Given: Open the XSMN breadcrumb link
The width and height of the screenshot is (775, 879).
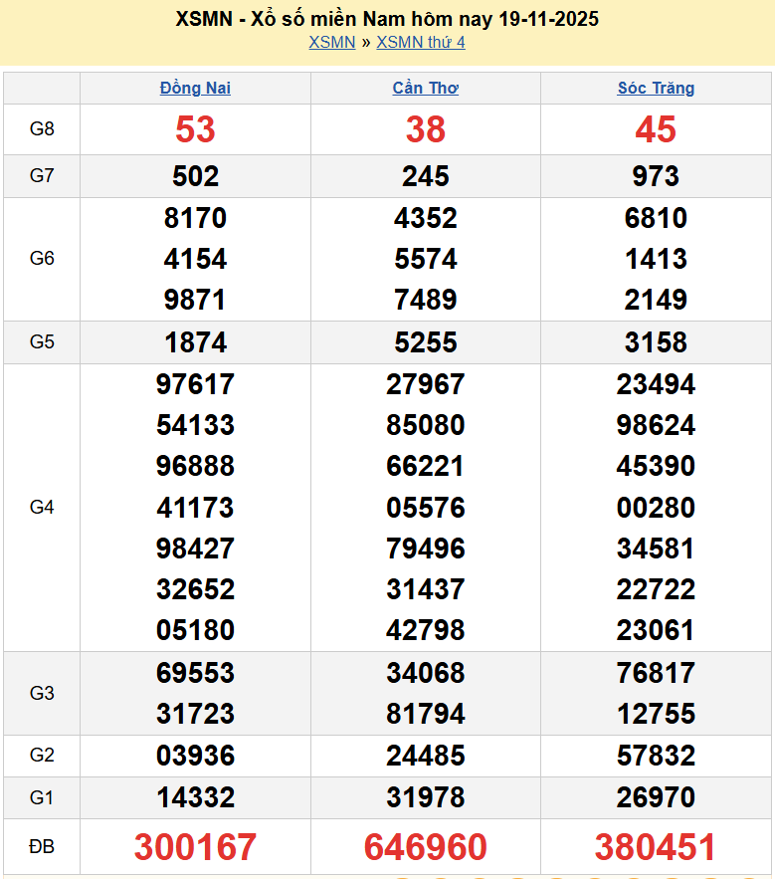Looking at the screenshot, I should 331,42.
